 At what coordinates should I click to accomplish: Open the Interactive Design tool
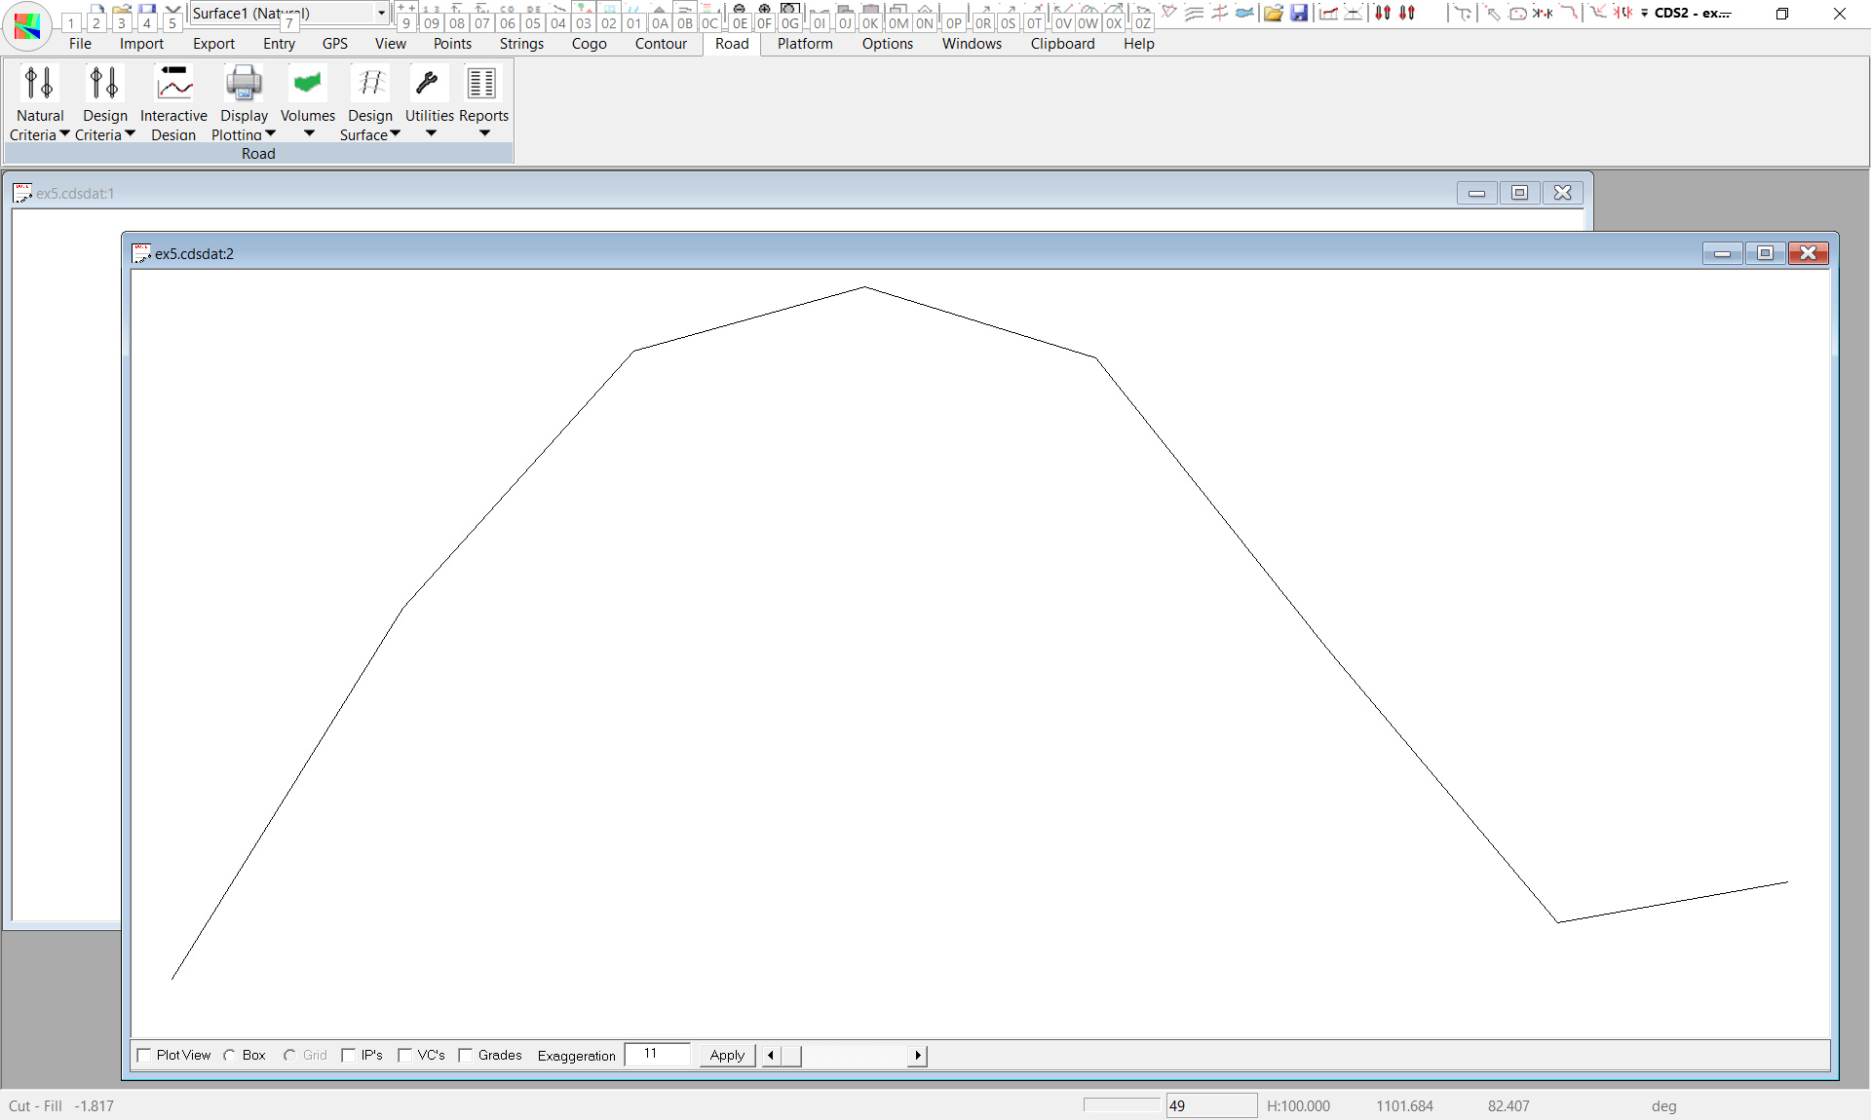pyautogui.click(x=173, y=85)
